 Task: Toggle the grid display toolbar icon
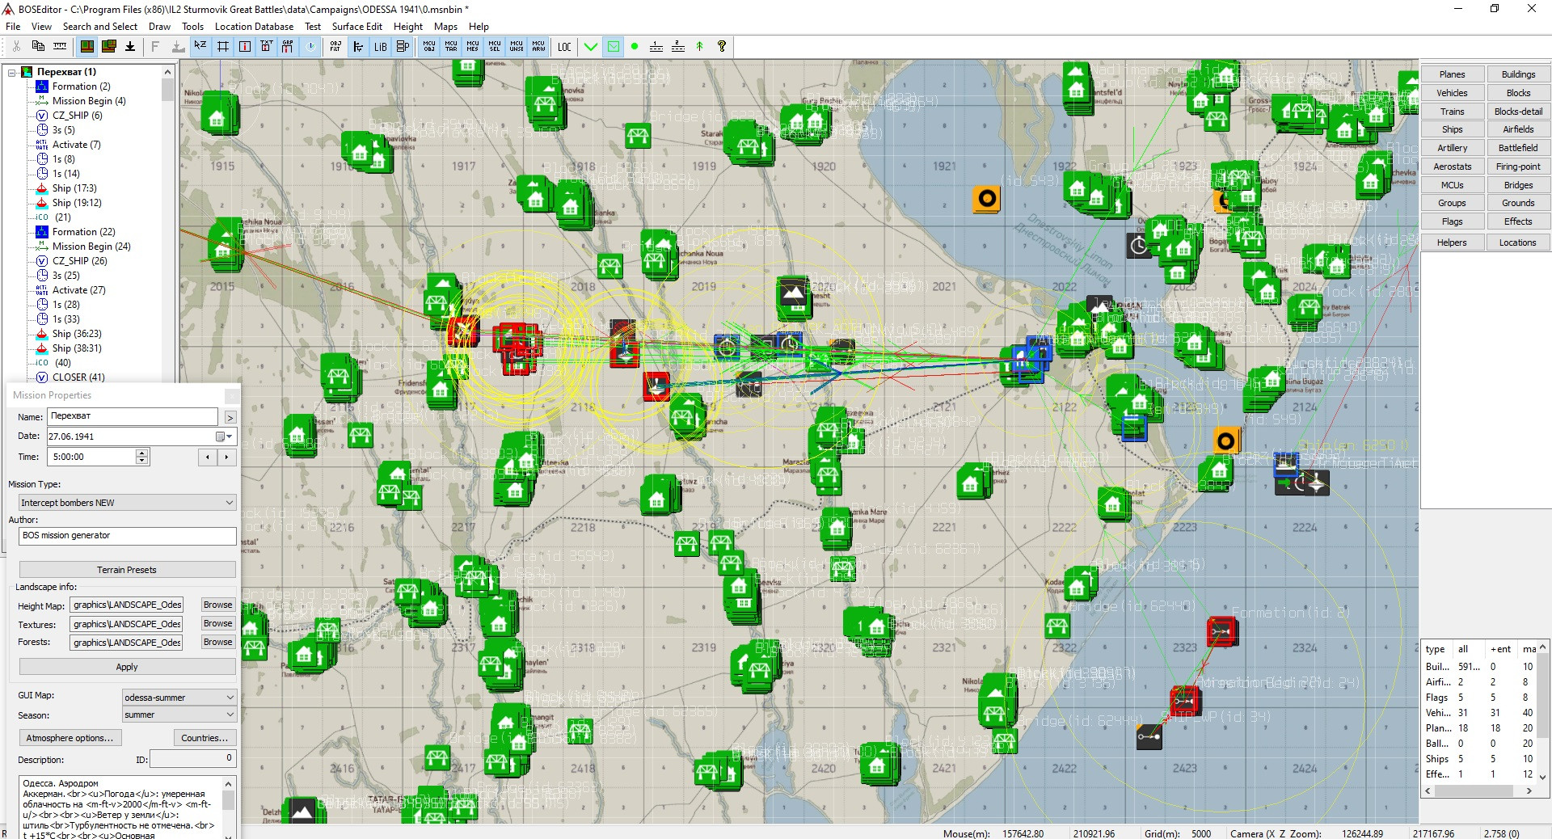click(222, 46)
